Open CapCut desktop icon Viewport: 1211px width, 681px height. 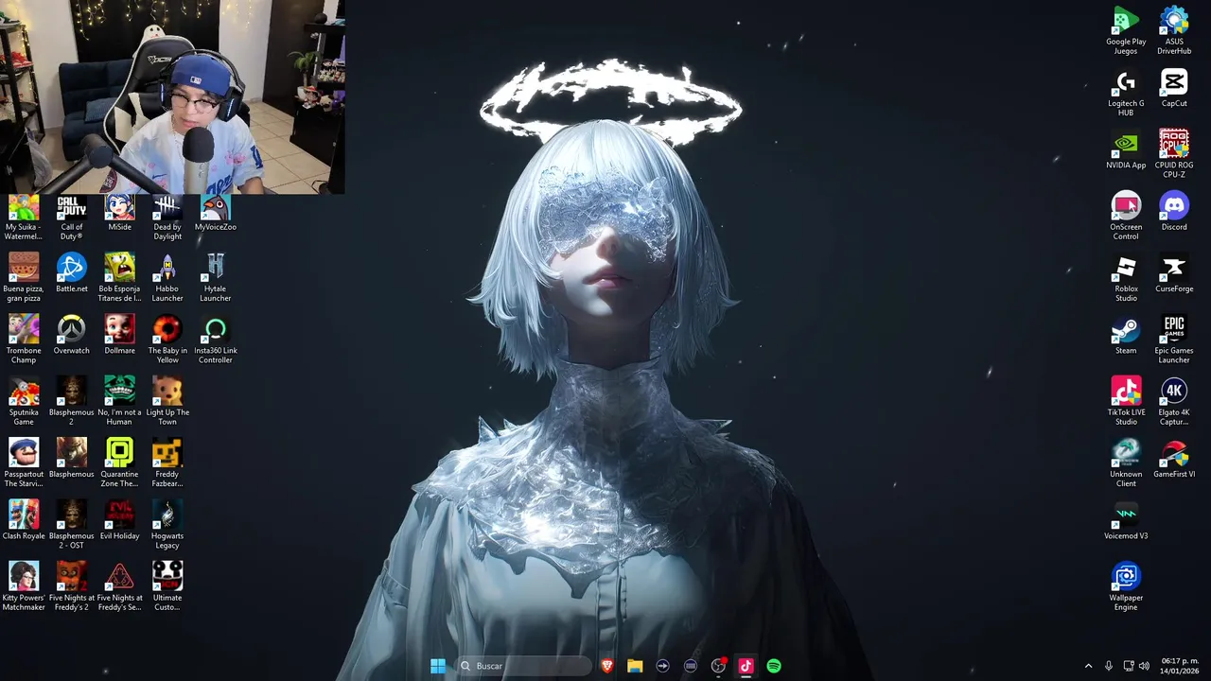point(1174,89)
